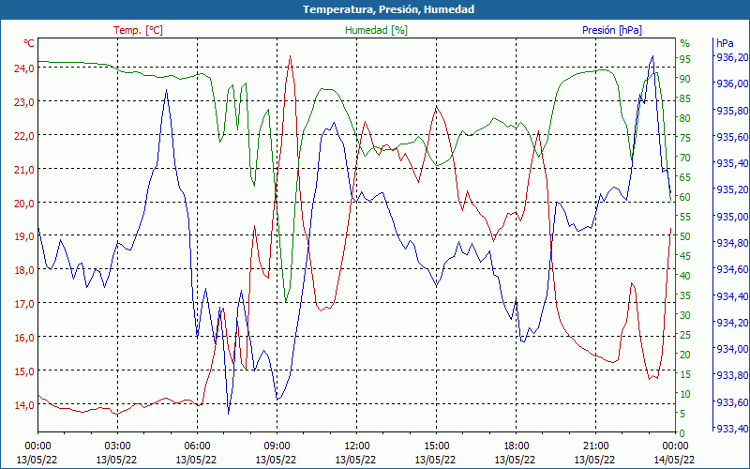Click the '30' humidity axis value
750x469 pixels.
[685, 315]
